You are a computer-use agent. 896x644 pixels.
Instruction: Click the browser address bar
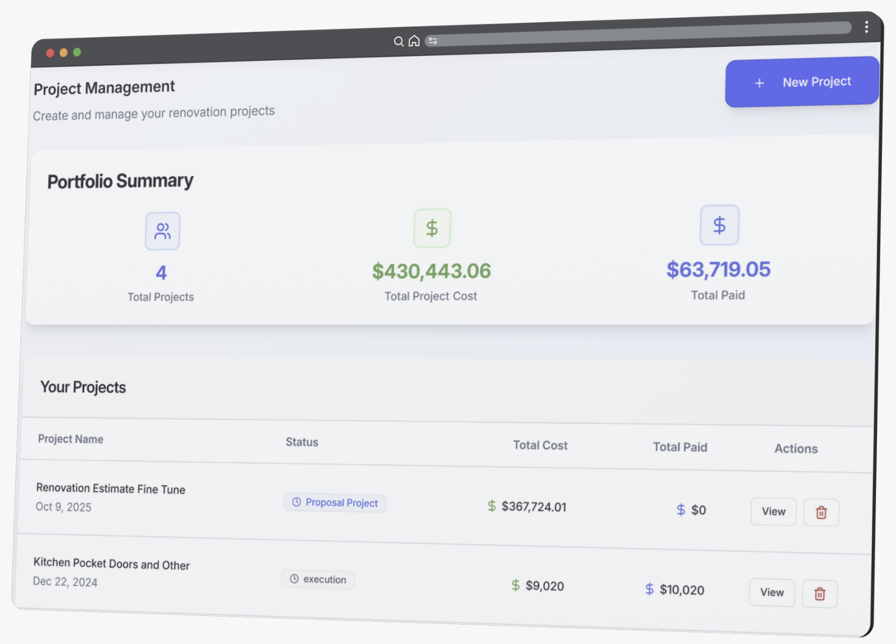(x=638, y=33)
